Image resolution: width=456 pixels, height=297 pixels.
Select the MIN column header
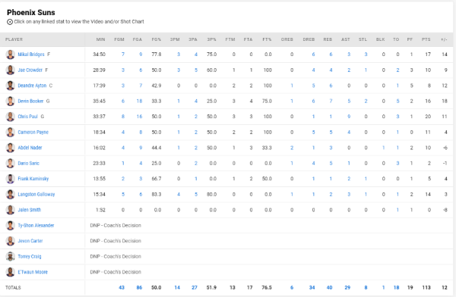point(100,39)
